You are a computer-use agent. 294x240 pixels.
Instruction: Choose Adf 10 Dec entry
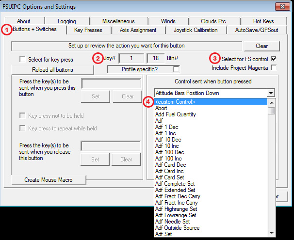211,140
